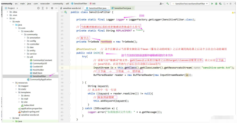Image resolution: width=237 pixels, height=123 pixels.
Task: Open CommunityUtil in the project tree
Action: (40, 64)
